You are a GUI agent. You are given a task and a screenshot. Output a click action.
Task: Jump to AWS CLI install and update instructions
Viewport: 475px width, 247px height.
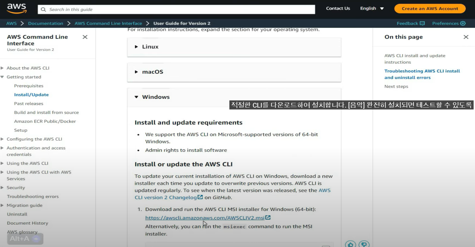415,59
